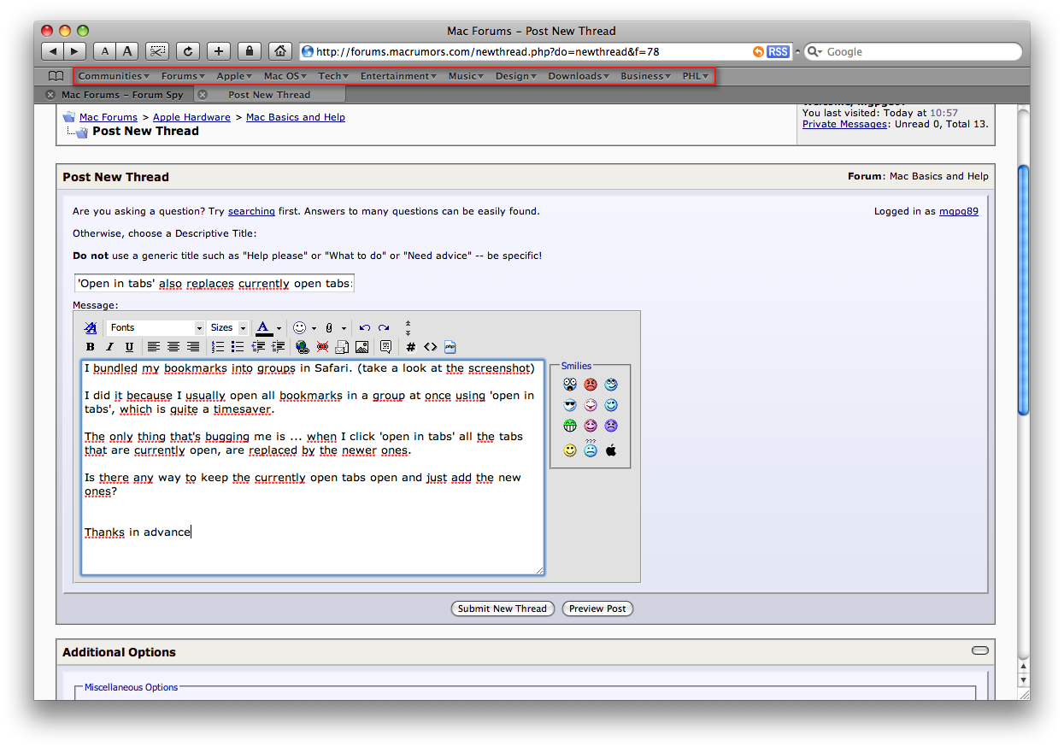The height and width of the screenshot is (747, 1064).
Task: Insert the red angry smiley
Action: 591,385
